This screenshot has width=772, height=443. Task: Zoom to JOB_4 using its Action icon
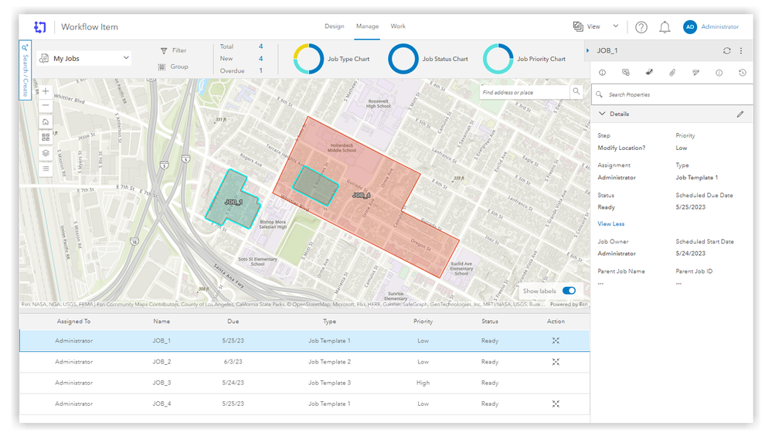(556, 404)
